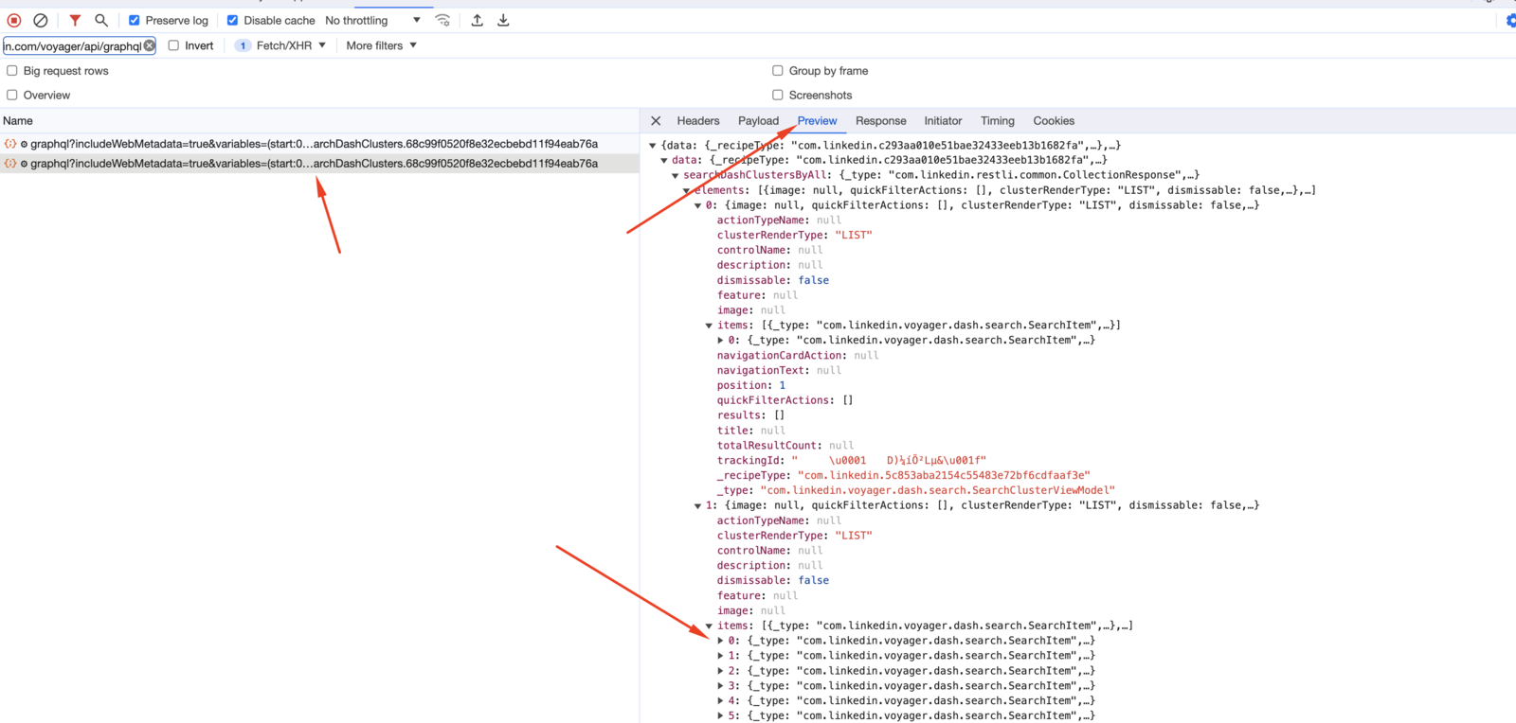
Task: Select the first graphql request row
Action: click(x=319, y=144)
